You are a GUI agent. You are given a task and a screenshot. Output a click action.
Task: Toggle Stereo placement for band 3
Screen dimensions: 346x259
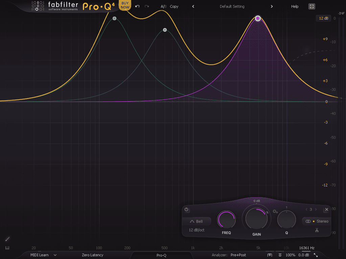[317, 221]
